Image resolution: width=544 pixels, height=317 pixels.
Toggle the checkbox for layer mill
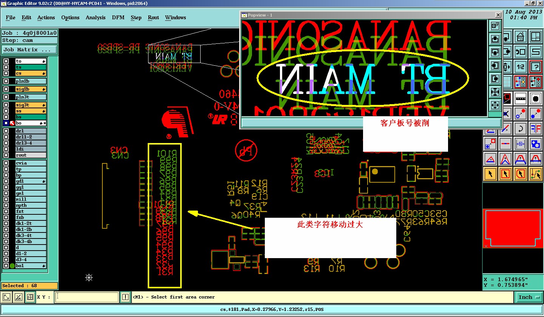coord(6,199)
